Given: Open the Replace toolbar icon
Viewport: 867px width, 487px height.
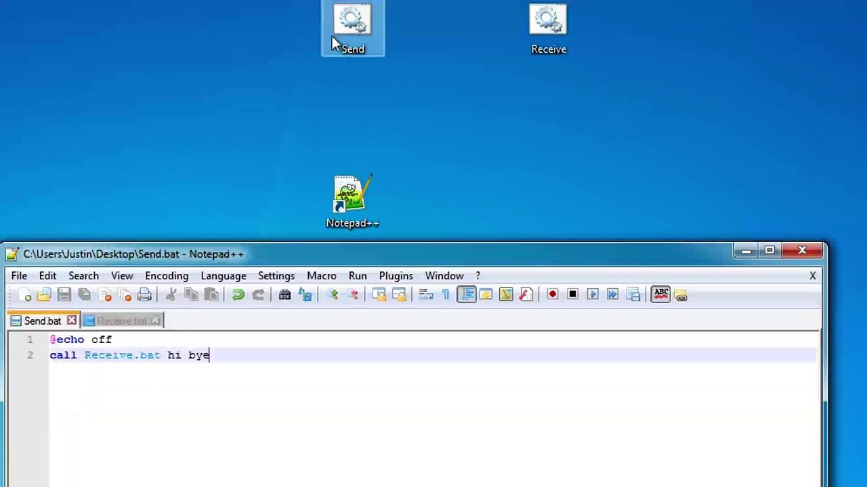Looking at the screenshot, I should coord(305,295).
